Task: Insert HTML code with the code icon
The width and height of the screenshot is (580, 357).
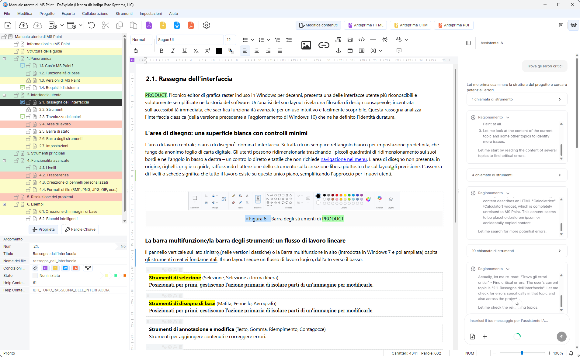Action: click(x=362, y=40)
